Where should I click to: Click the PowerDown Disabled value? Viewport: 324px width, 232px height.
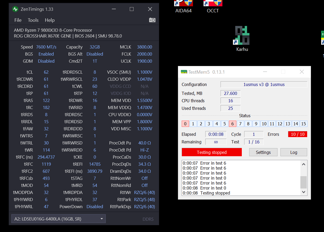(95, 207)
